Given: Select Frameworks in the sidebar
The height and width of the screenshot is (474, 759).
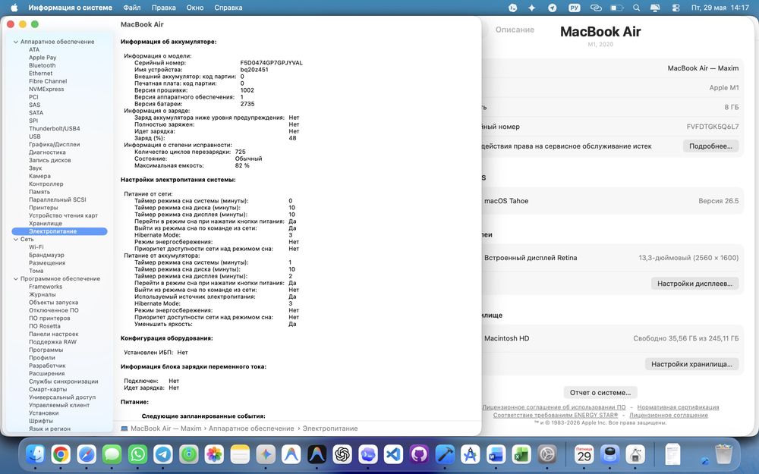Looking at the screenshot, I should point(46,287).
